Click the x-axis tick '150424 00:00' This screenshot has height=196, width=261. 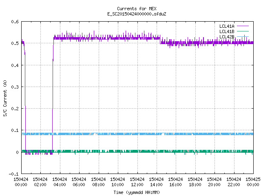point(21,182)
